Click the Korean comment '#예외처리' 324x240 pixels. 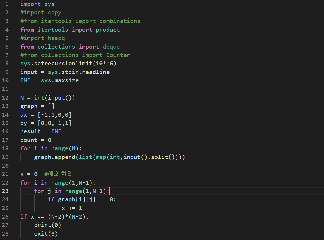point(58,174)
